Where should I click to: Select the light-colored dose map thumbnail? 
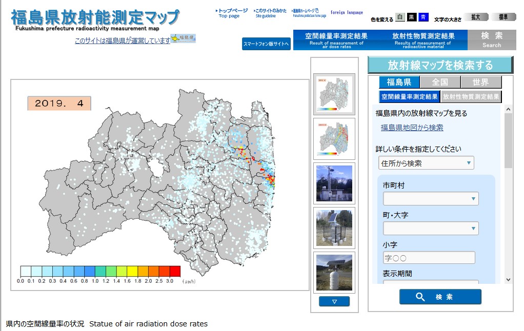[x=334, y=94]
